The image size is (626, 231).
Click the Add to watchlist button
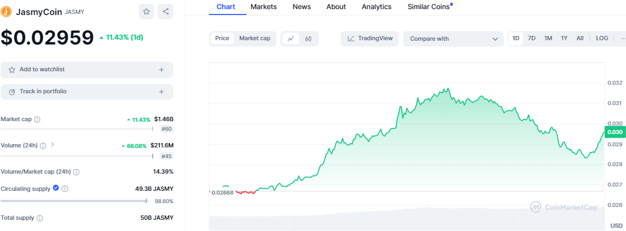(x=87, y=70)
